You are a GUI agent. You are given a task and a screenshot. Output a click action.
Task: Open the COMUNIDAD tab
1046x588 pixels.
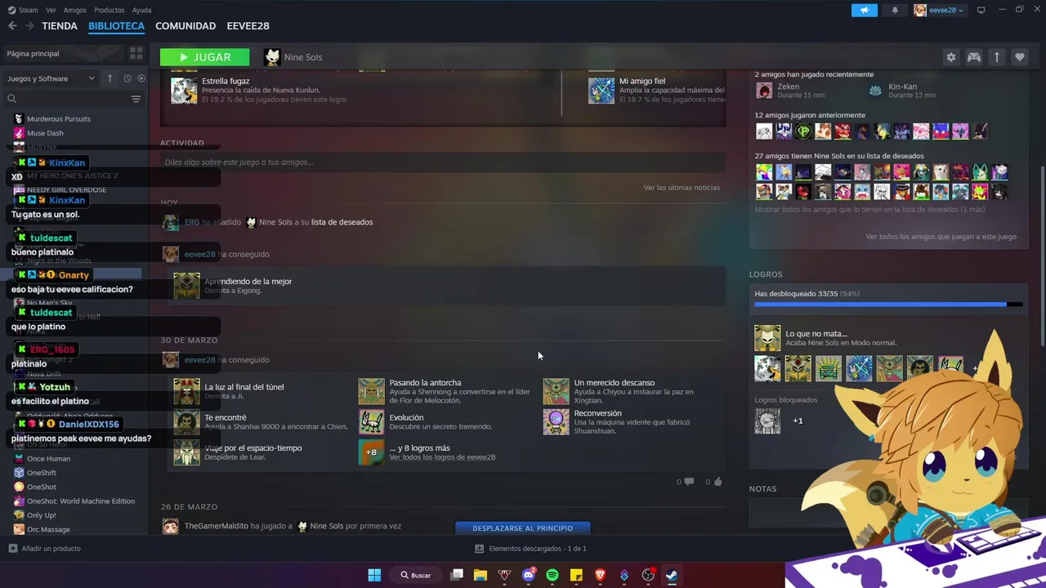pyautogui.click(x=186, y=26)
